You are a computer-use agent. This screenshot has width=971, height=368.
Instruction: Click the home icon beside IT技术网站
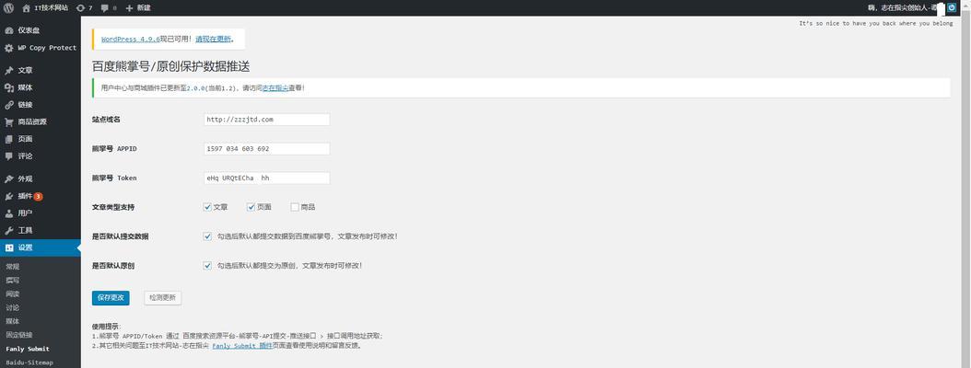[26, 8]
